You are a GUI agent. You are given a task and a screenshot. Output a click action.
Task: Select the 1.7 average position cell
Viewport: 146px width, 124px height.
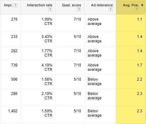tap(140, 65)
